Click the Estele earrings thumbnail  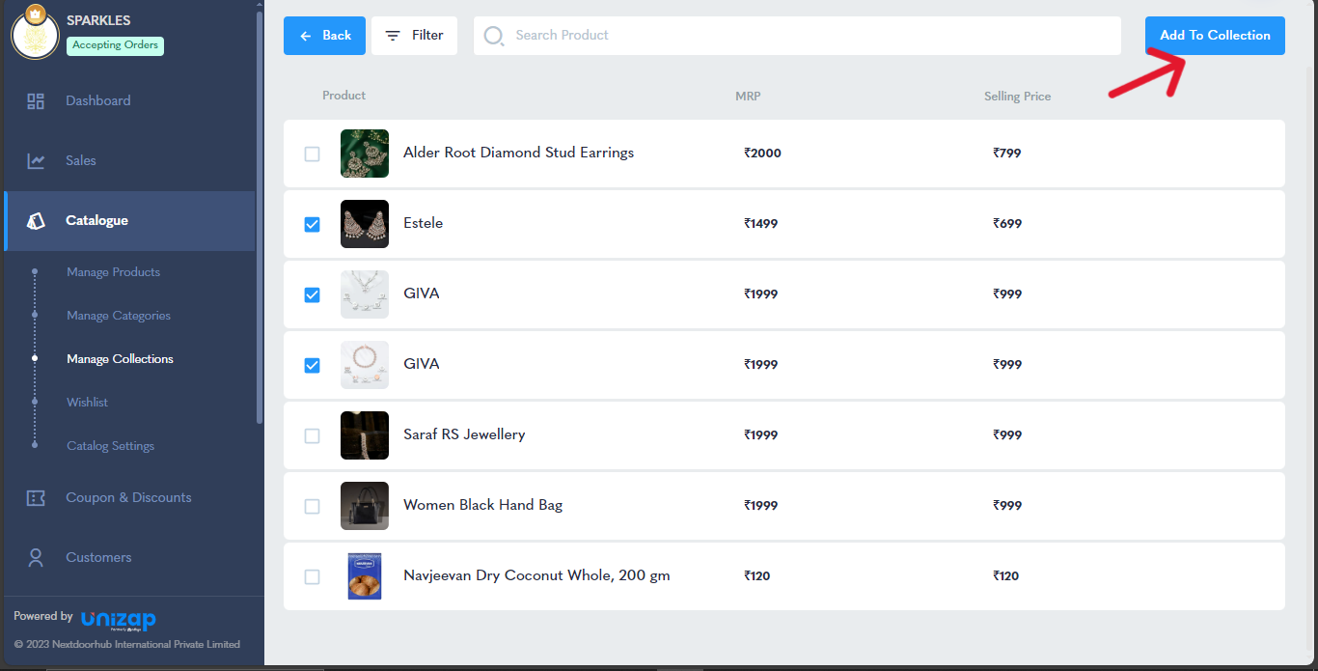[365, 224]
